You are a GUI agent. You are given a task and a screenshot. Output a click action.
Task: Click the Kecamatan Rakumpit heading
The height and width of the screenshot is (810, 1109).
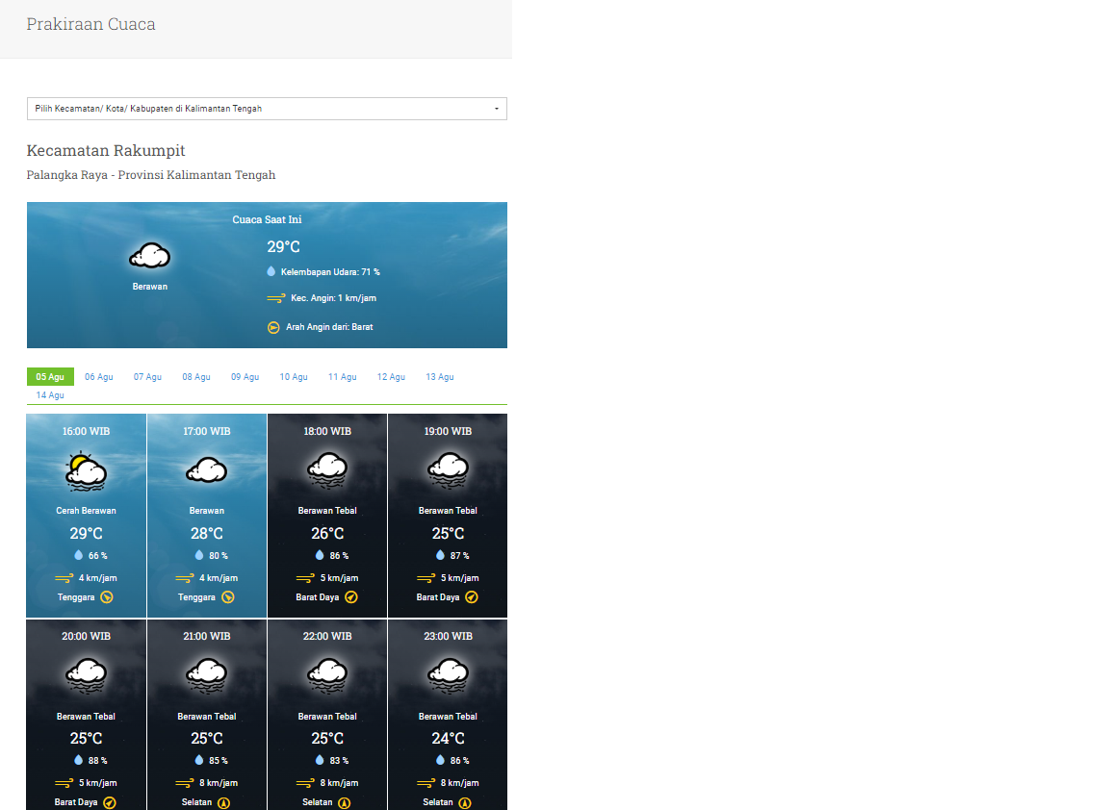pyautogui.click(x=105, y=150)
